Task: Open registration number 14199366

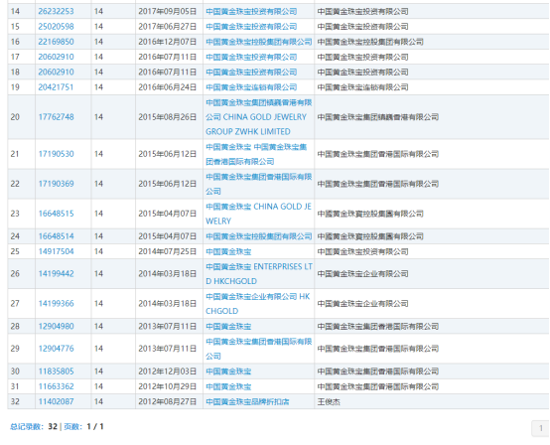Action: (56, 304)
